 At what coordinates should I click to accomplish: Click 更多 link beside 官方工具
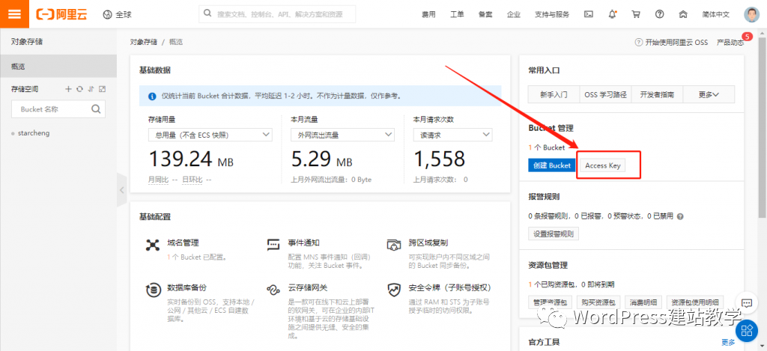tap(728, 342)
